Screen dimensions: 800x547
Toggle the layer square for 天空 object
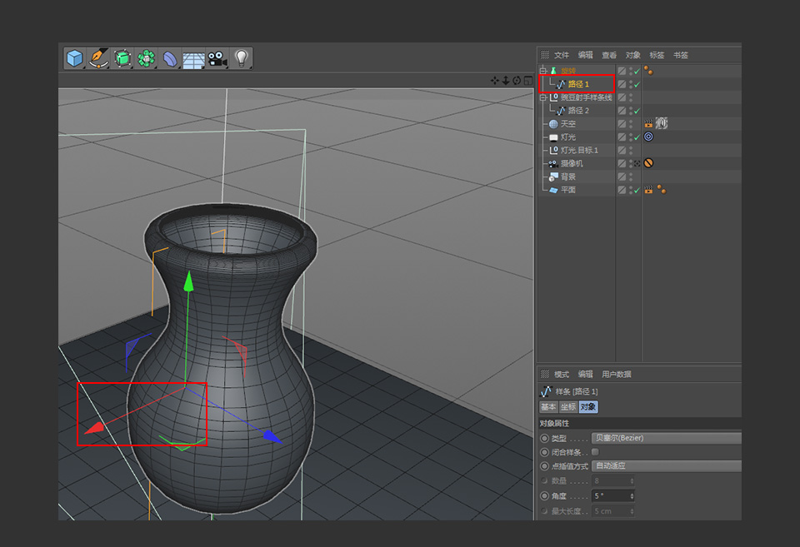tap(622, 124)
